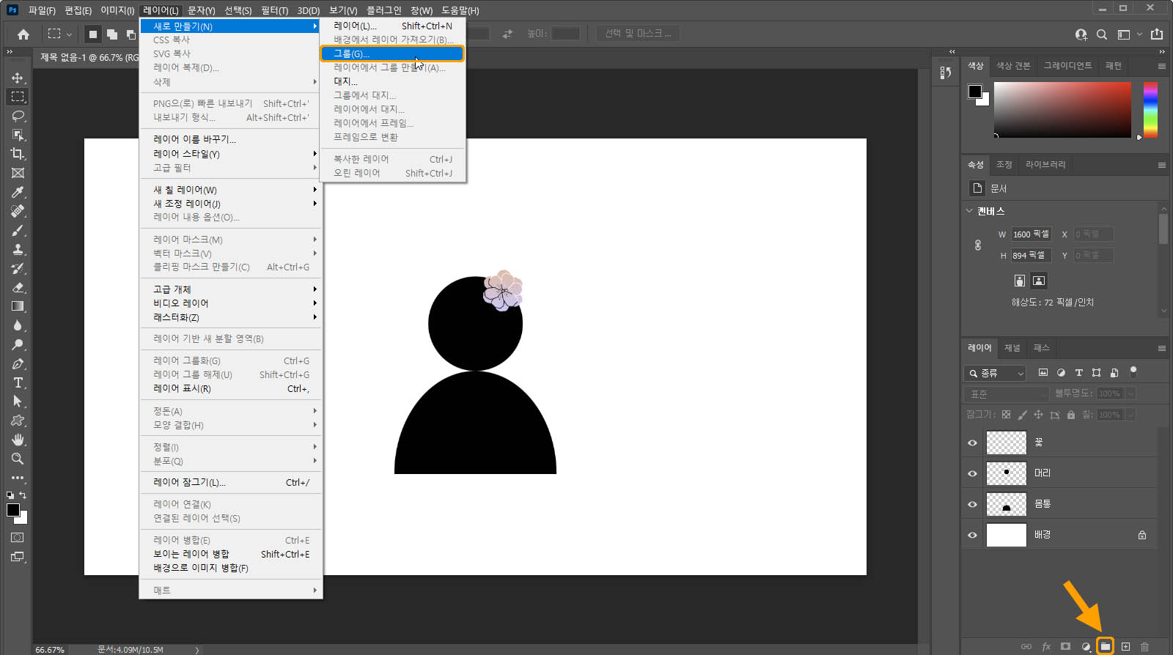Choose 그룹(G)... from the submenu

[392, 53]
